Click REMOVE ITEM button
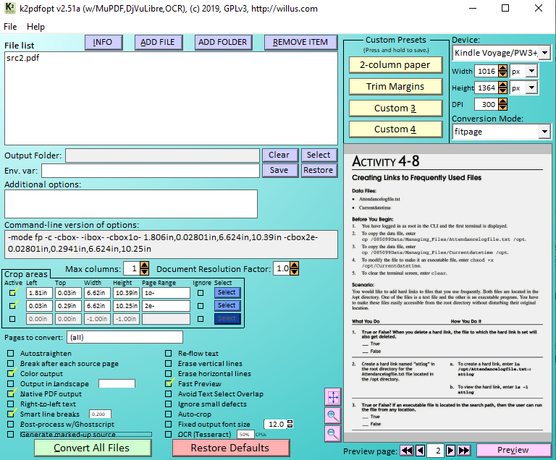Viewport: 556px width, 460px height. point(301,42)
